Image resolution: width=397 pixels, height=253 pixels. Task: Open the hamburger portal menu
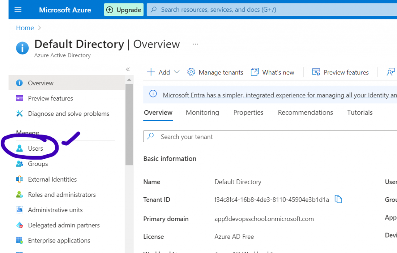(x=18, y=10)
